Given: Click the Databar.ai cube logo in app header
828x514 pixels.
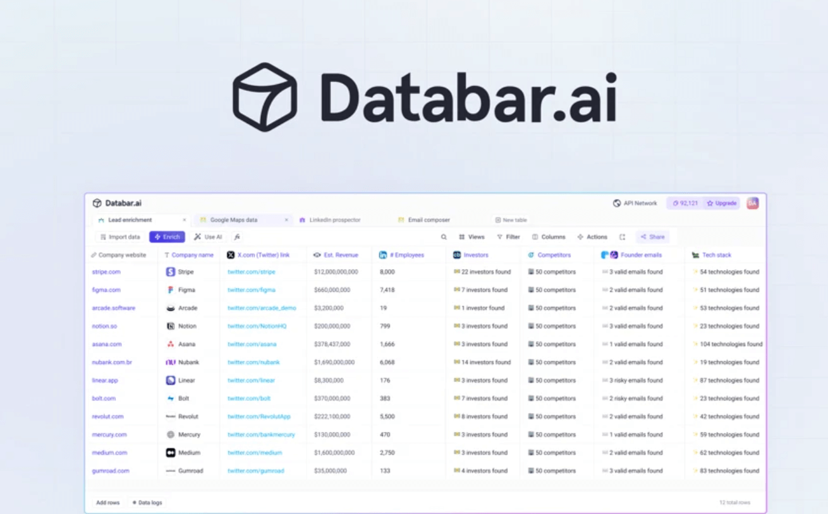Looking at the screenshot, I should click(97, 203).
